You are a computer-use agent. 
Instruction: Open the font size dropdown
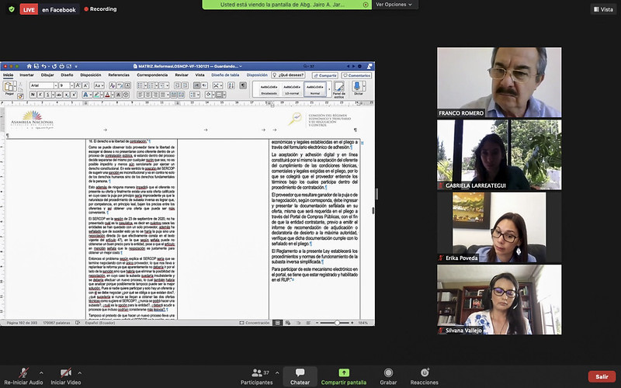72,85
